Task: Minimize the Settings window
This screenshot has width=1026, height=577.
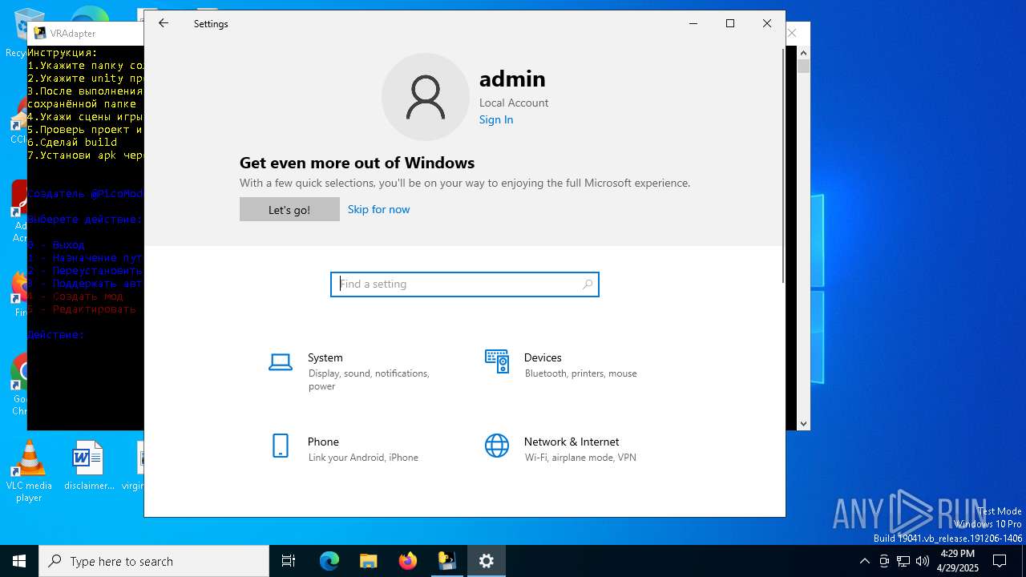Action: 693,23
